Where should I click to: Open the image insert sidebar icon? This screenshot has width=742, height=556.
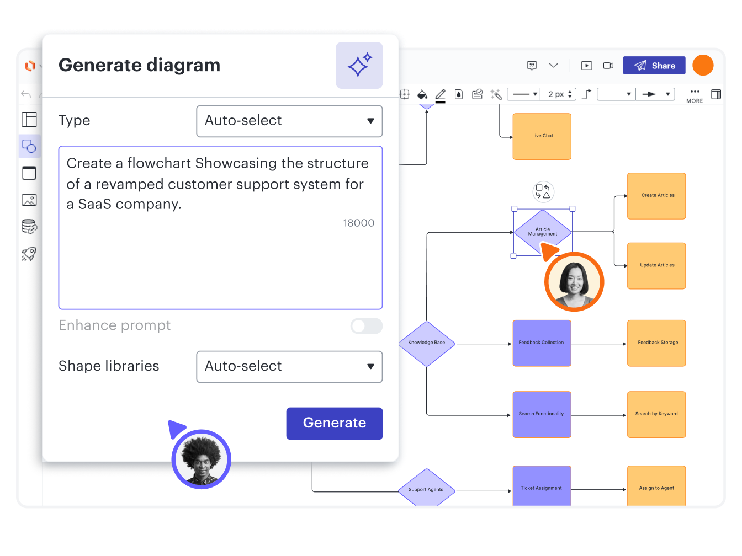[x=29, y=200]
